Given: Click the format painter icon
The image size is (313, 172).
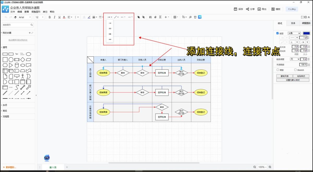Looking at the screenshot, I should pyautogui.click(x=15, y=17).
